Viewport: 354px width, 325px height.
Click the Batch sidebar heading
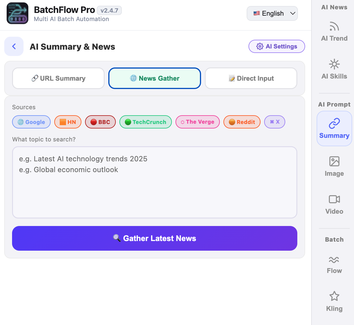point(334,239)
